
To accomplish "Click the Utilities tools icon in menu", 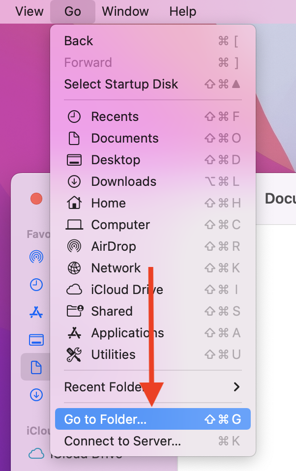I will click(74, 354).
